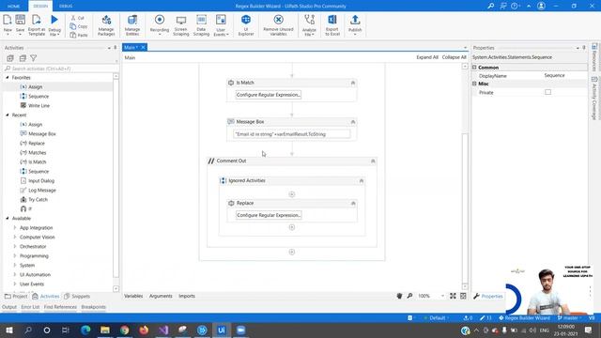Start Screen Scraping tool
Screen dimensions: 601x338
(181, 25)
